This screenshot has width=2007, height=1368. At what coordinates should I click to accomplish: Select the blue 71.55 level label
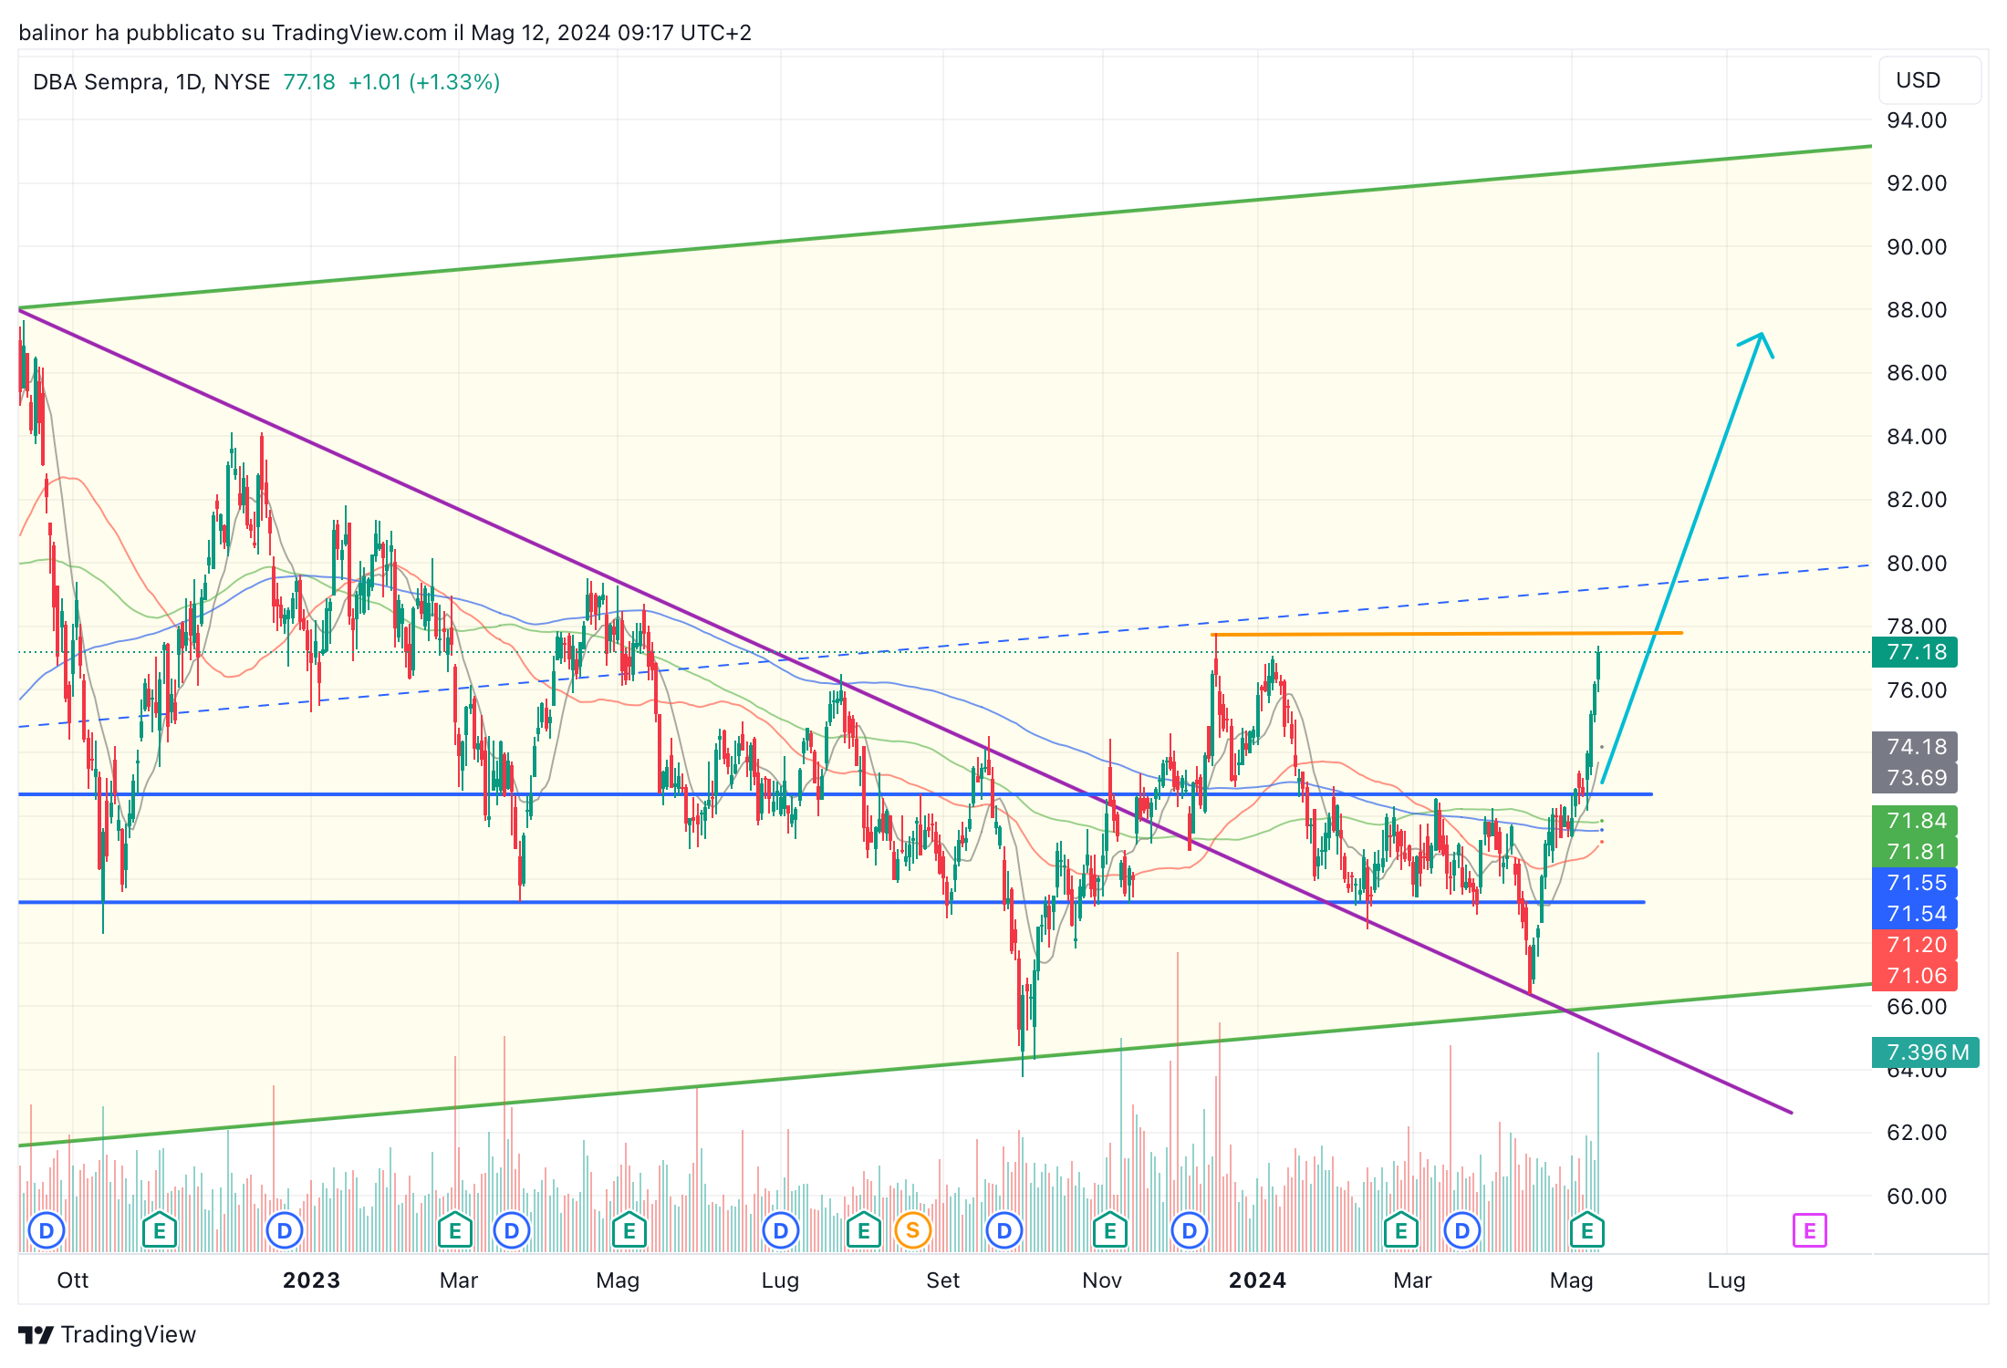coord(1915,883)
